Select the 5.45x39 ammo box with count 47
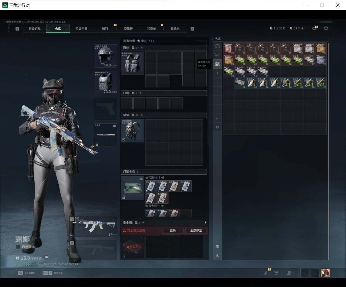Viewport: 346px width, 287px height. (310, 60)
